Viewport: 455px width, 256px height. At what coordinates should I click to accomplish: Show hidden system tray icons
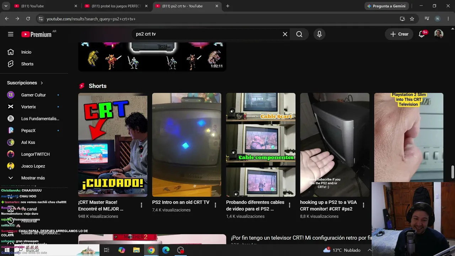coord(369,250)
